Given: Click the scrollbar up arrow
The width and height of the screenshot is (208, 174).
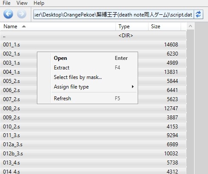Looking at the screenshot, I should [190, 26].
